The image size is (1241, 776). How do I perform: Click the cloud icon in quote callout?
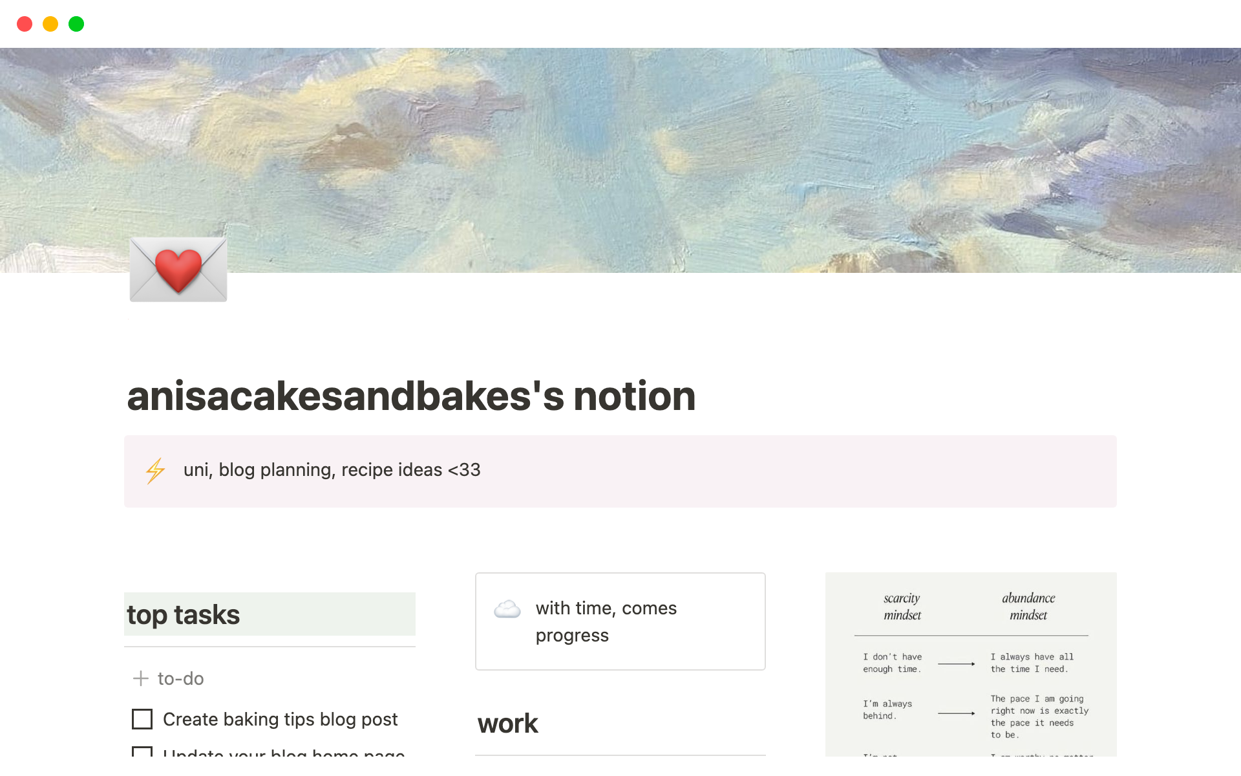coord(507,609)
